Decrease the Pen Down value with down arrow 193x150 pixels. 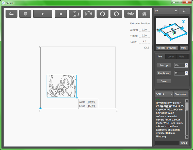click(x=187, y=74)
